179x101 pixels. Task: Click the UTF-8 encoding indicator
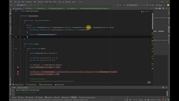pyautogui.click(x=135, y=100)
